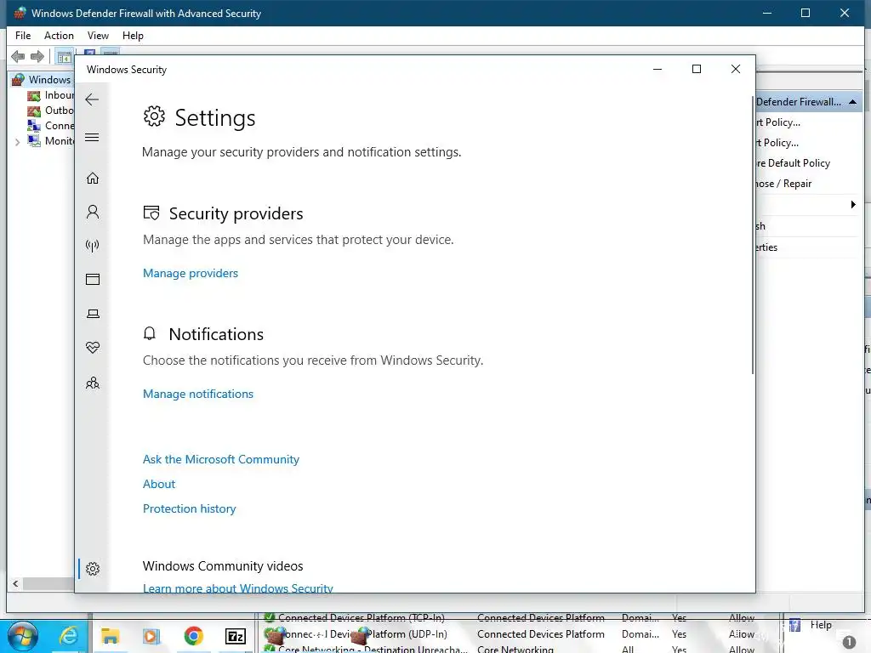Click Diagnose / Repair action

pyautogui.click(x=783, y=184)
